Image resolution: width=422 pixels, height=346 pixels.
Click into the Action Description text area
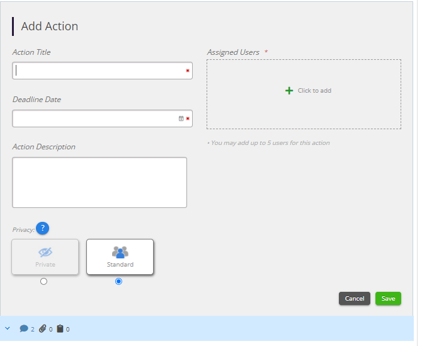pyautogui.click(x=100, y=182)
